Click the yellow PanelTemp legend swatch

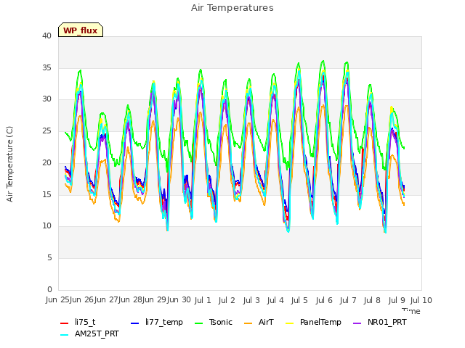point(290,323)
